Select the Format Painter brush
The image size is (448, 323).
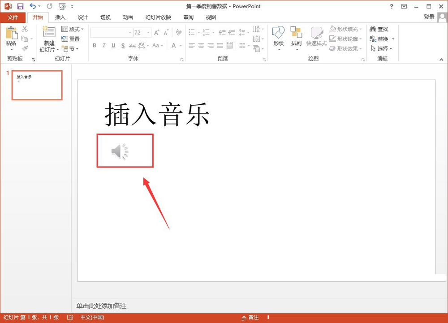click(25, 48)
